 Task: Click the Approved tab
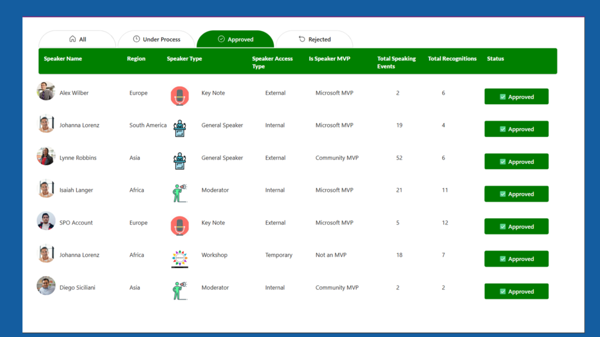[x=235, y=39]
